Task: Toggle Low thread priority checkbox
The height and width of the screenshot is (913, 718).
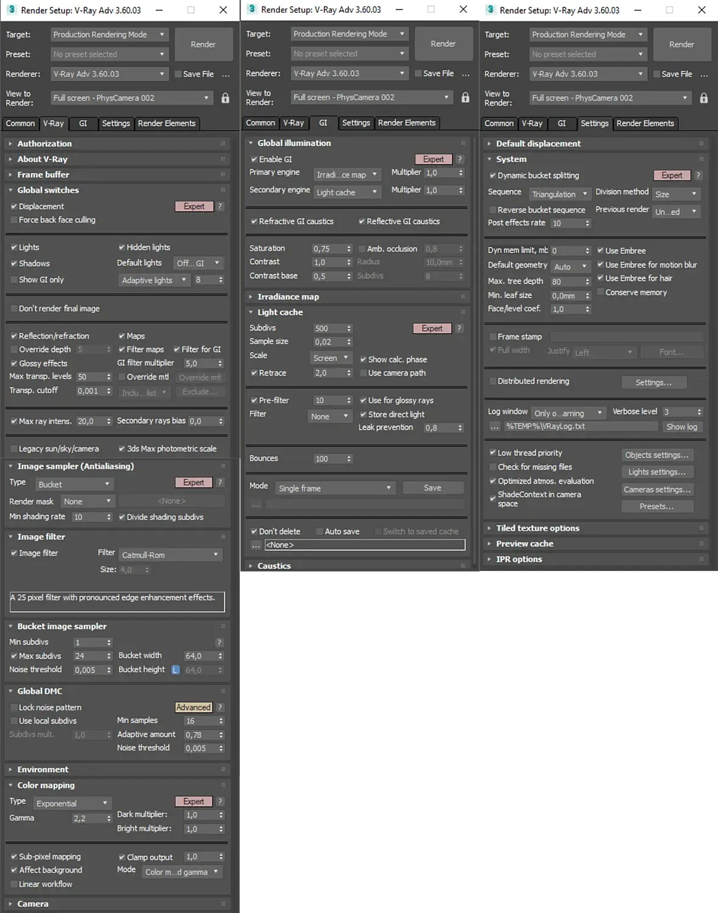Action: point(492,453)
